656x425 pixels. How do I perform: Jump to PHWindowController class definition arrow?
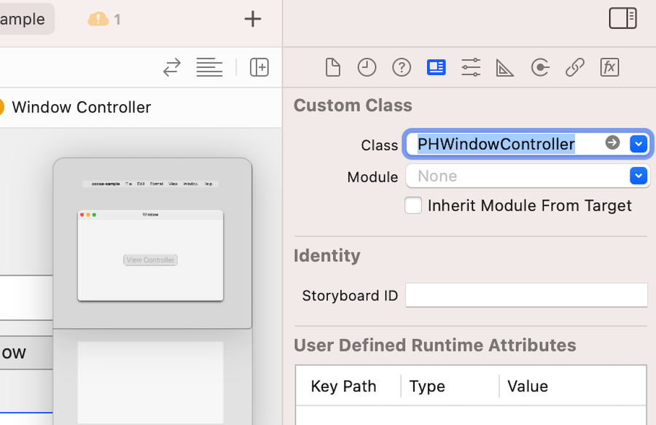[612, 143]
